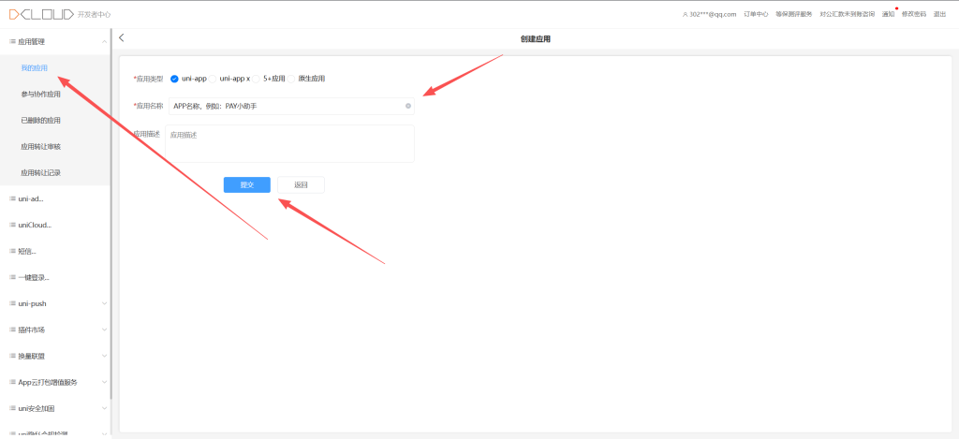Click the back arrow beside 创建应用
959x439 pixels.
click(x=121, y=37)
